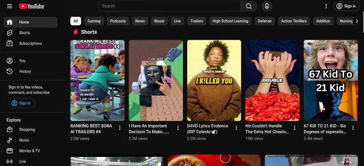364x166 pixels.
Task: Open options for Hot Cheeto short
Action: point(294,128)
